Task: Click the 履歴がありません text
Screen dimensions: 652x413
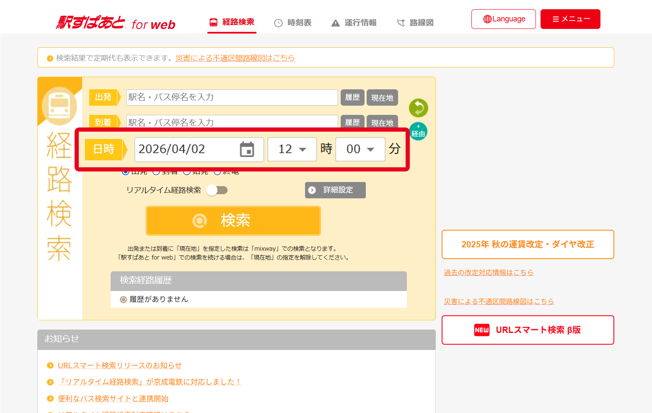Action: (159, 299)
